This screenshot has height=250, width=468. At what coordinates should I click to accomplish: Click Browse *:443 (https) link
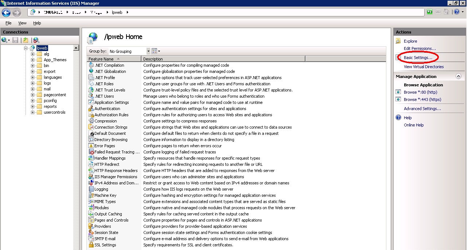422,99
